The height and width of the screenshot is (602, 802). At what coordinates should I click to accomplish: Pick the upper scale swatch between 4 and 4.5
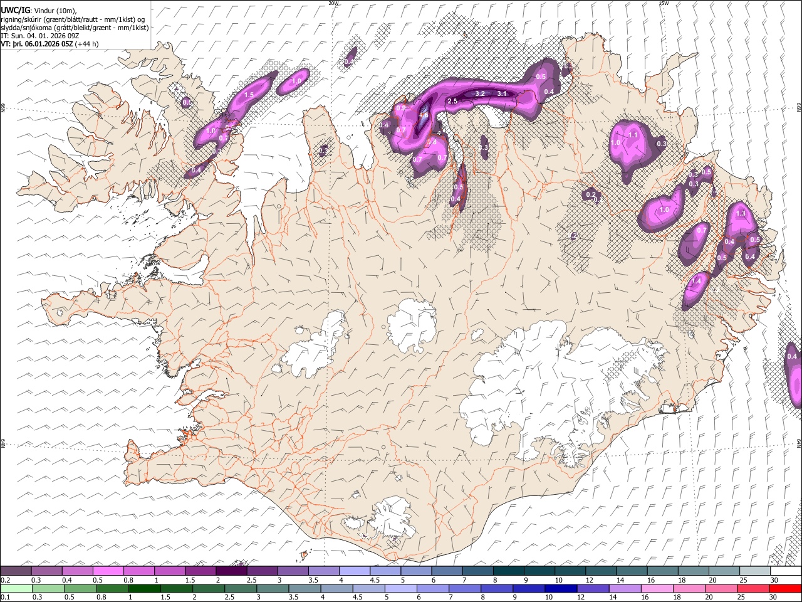point(355,571)
